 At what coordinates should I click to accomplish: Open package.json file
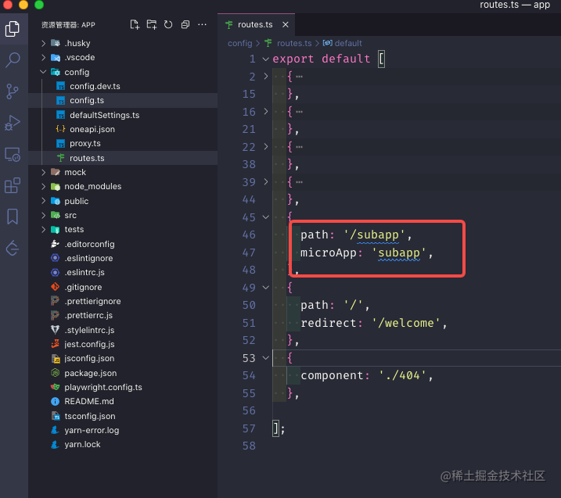point(123,373)
